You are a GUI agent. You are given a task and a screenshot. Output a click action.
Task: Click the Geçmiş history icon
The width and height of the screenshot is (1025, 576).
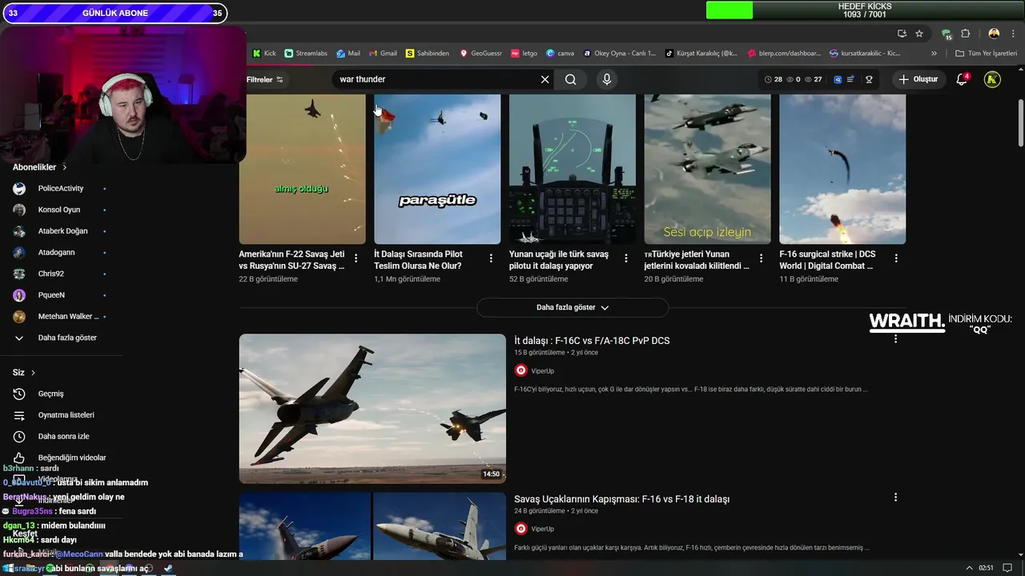click(x=19, y=394)
